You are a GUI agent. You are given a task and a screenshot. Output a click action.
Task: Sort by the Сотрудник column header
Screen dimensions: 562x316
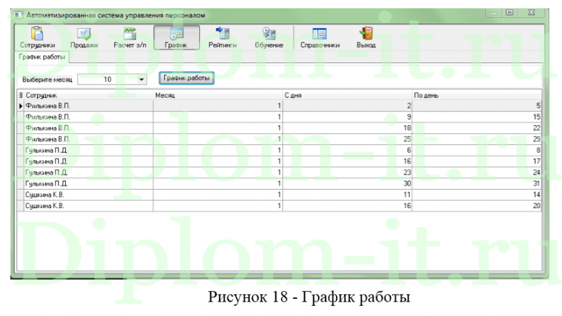click(x=88, y=95)
